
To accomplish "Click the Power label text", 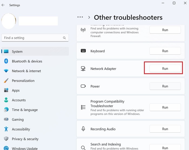I will [x=95, y=86].
